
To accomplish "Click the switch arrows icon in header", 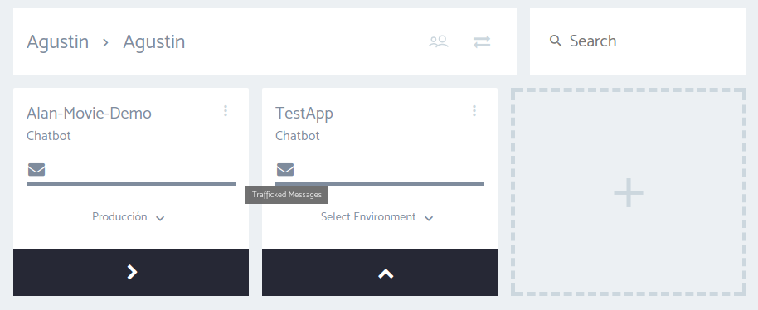I will point(482,42).
